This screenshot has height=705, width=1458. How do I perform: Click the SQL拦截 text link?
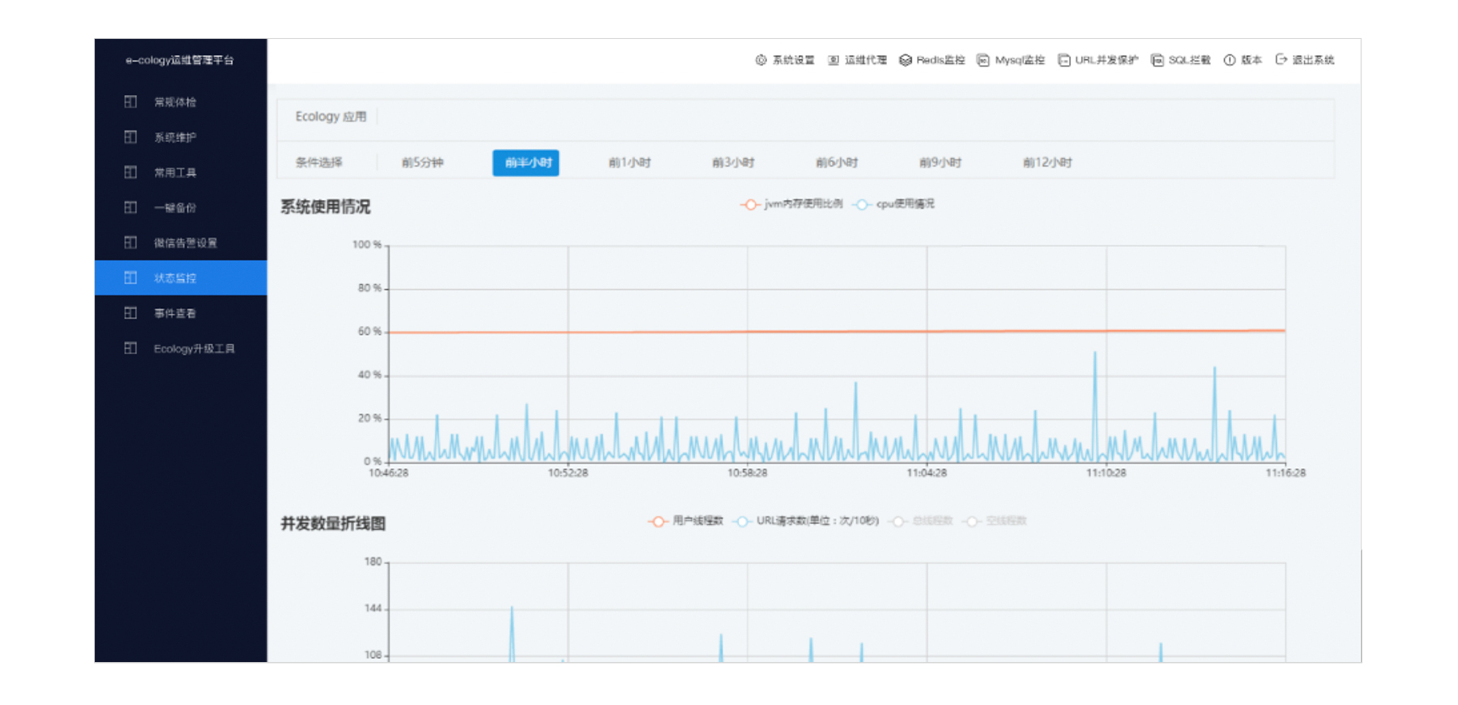[x=1189, y=60]
